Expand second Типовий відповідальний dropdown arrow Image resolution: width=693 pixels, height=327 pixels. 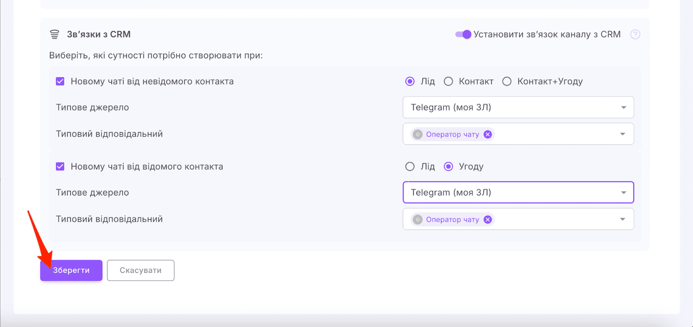(622, 219)
